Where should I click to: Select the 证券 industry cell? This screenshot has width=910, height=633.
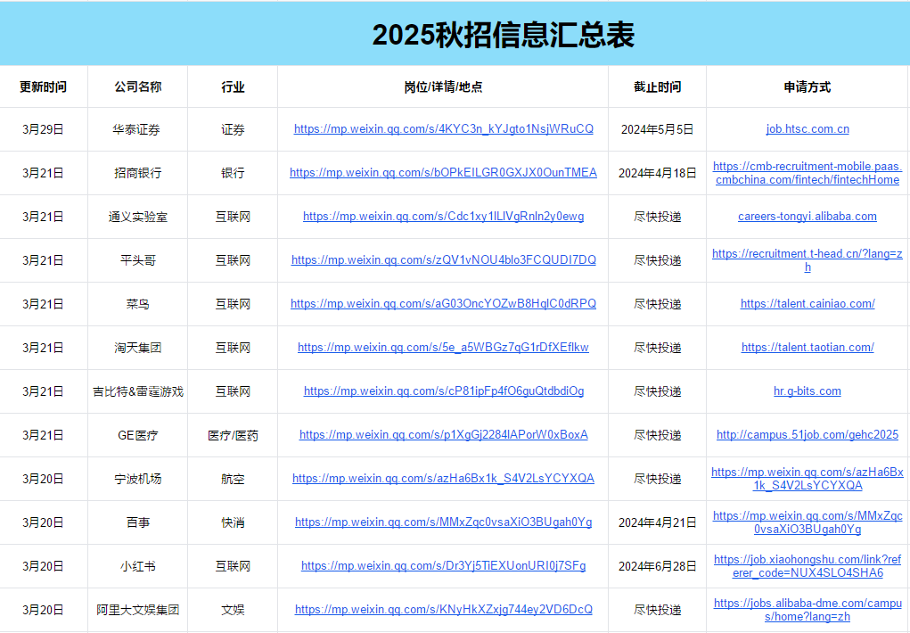(x=233, y=129)
